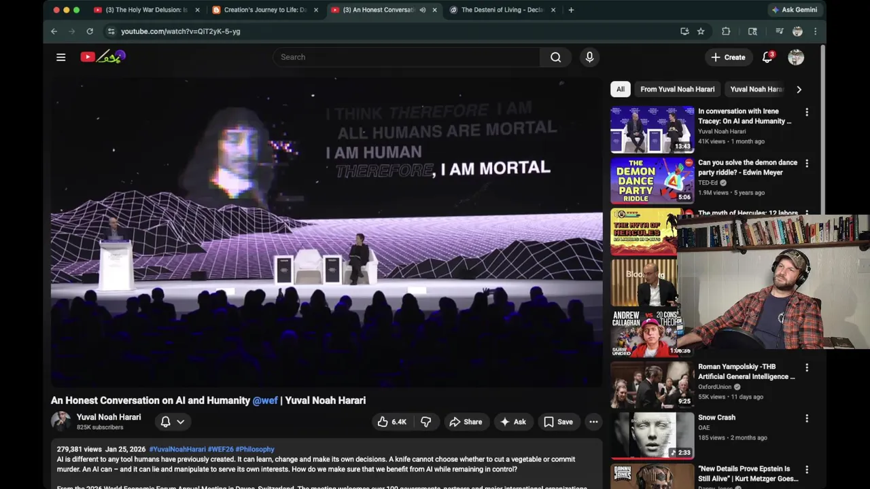Open options for Epstein video
The width and height of the screenshot is (870, 489).
pos(807,470)
